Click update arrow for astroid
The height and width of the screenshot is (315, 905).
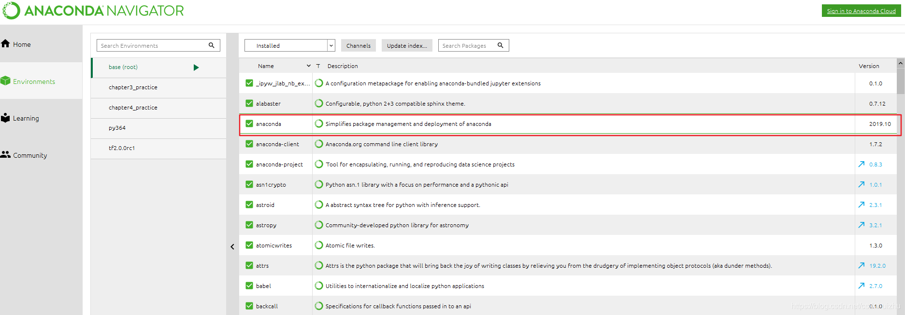(862, 205)
